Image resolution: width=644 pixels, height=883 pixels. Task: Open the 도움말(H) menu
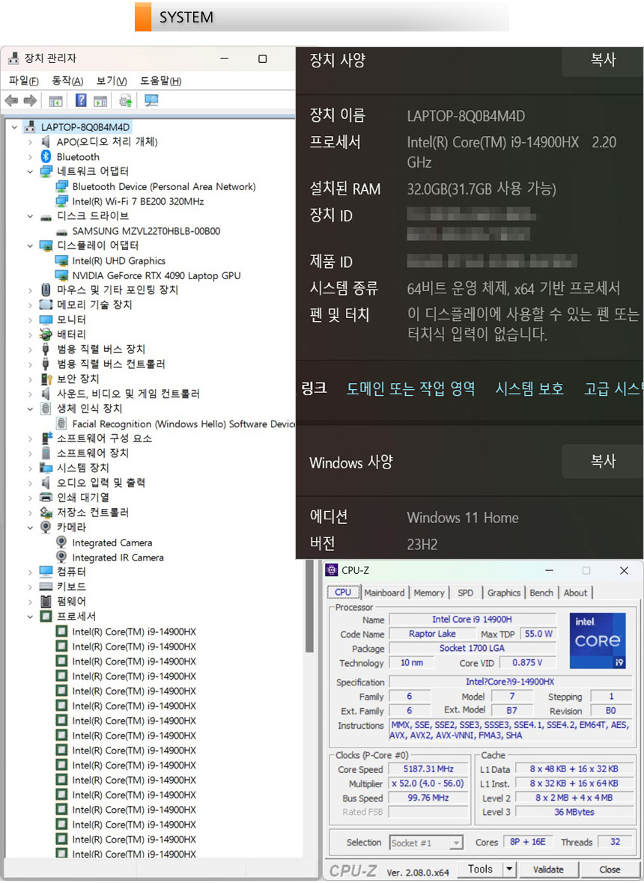click(x=160, y=81)
